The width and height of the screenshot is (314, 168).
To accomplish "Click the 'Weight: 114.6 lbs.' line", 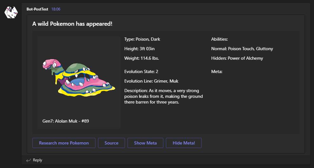I will pyautogui.click(x=141, y=58).
